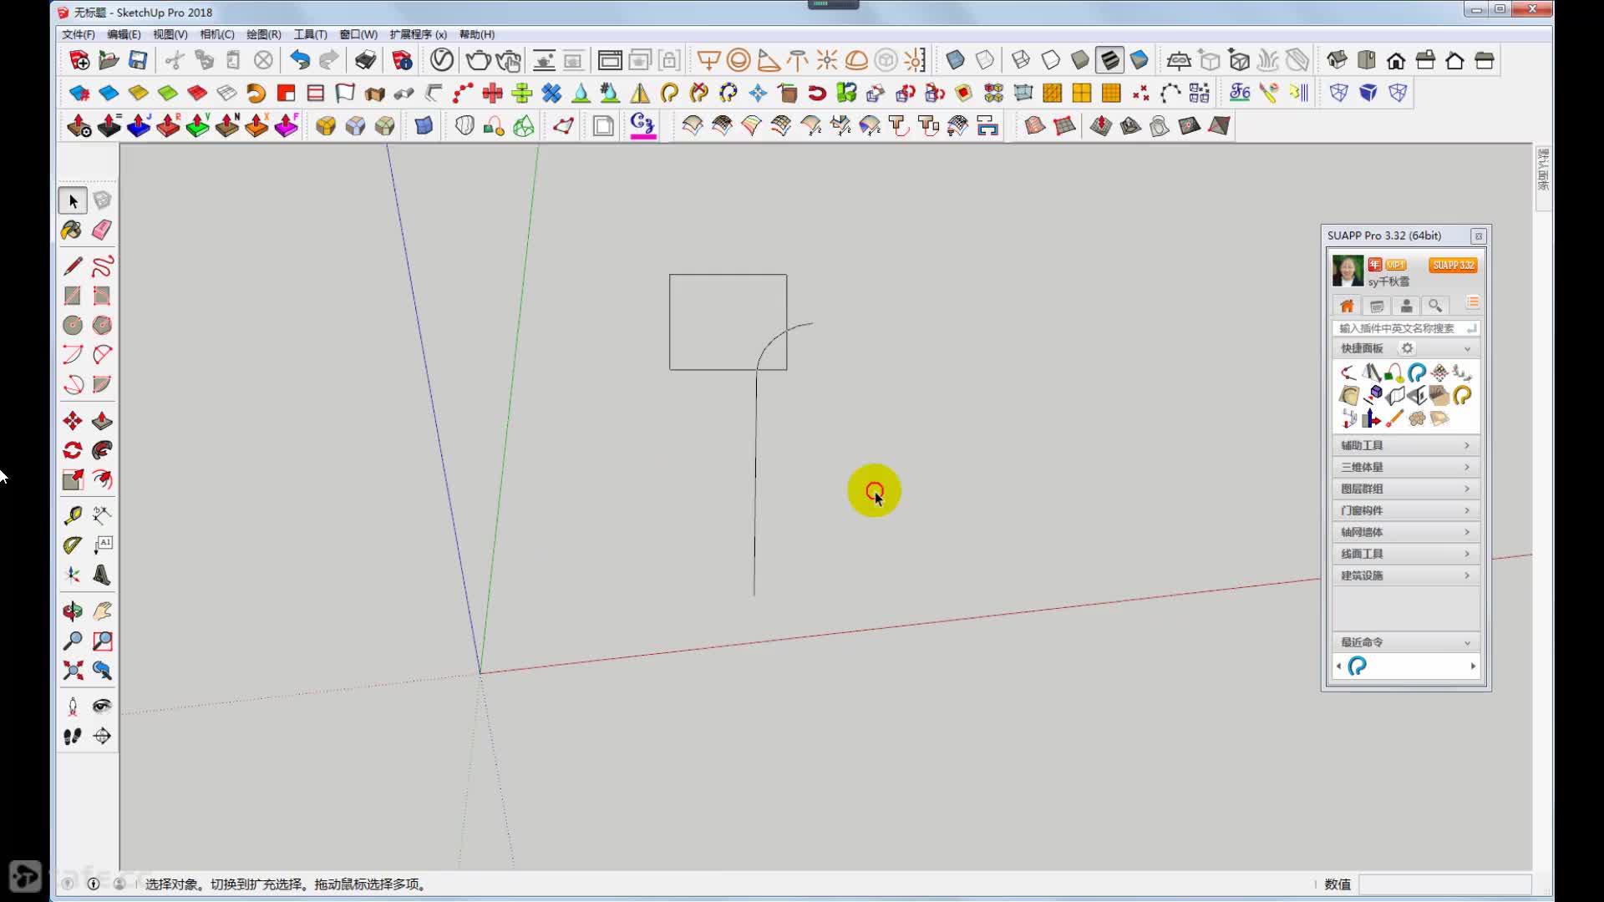Select the Push/Pull tool
Viewport: 1604px width, 902px height.
click(x=102, y=420)
